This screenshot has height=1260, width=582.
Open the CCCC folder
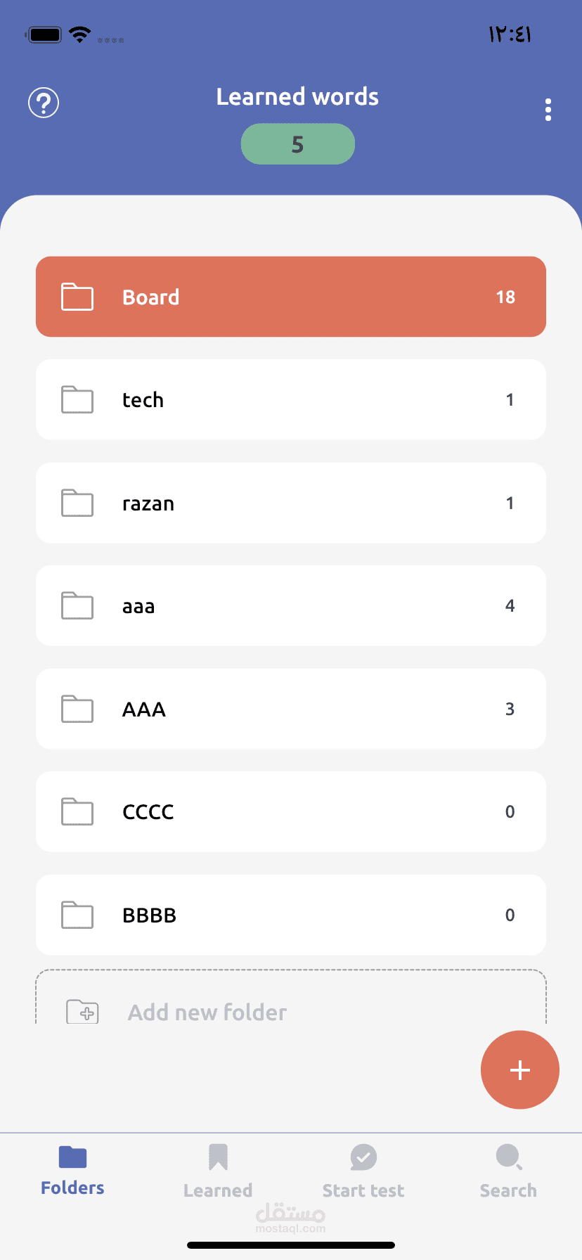tap(290, 811)
